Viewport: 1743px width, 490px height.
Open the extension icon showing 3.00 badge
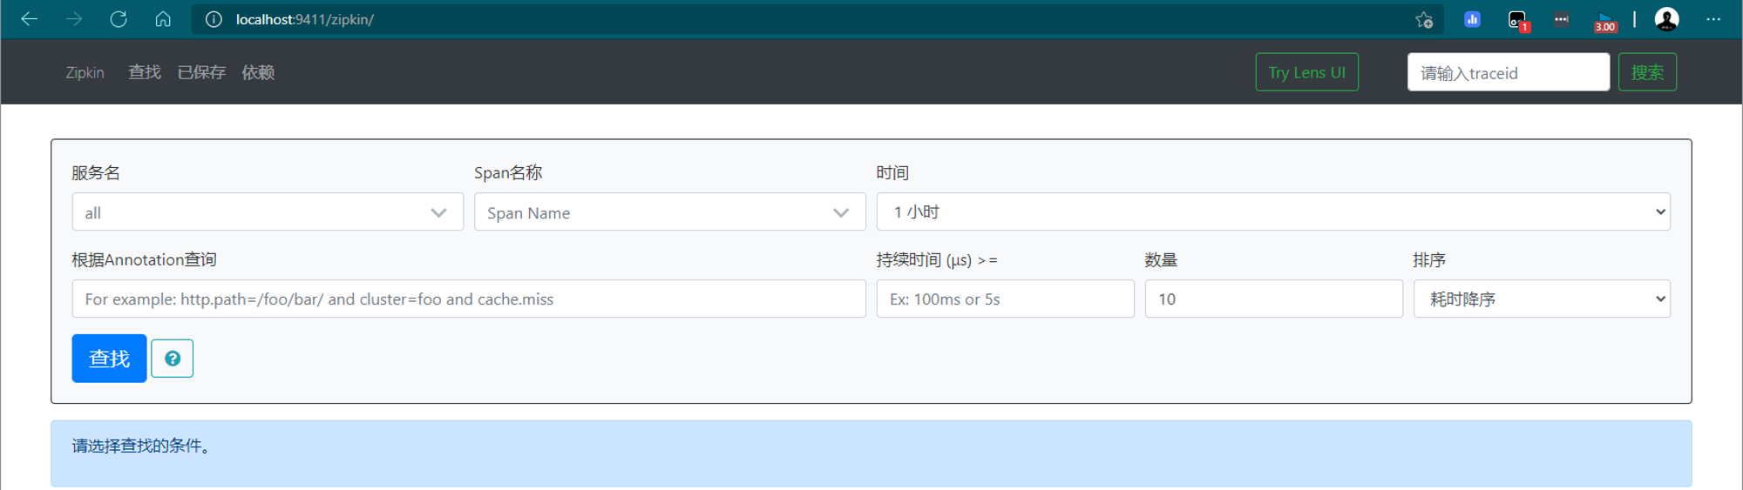coord(1605,21)
